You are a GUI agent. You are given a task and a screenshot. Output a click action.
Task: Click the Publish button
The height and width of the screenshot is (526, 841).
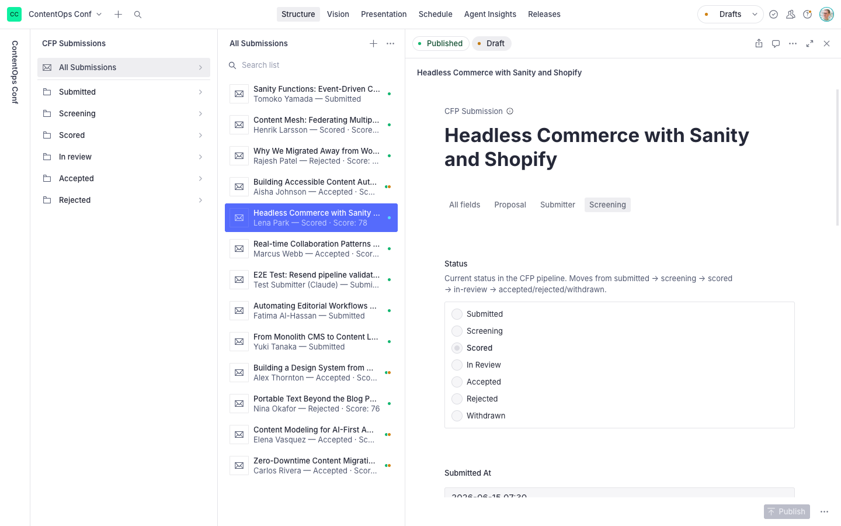tap(787, 511)
